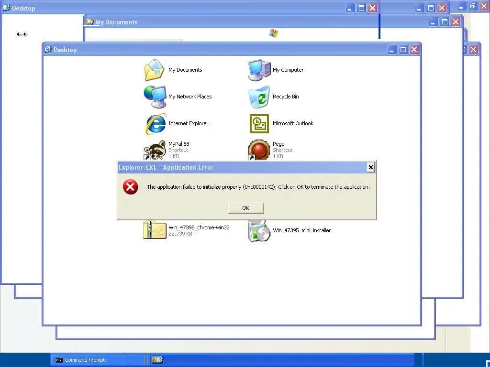Click the rear Desktop window title icon
Image resolution: width=490 pixels, height=367 pixels.
coord(6,8)
